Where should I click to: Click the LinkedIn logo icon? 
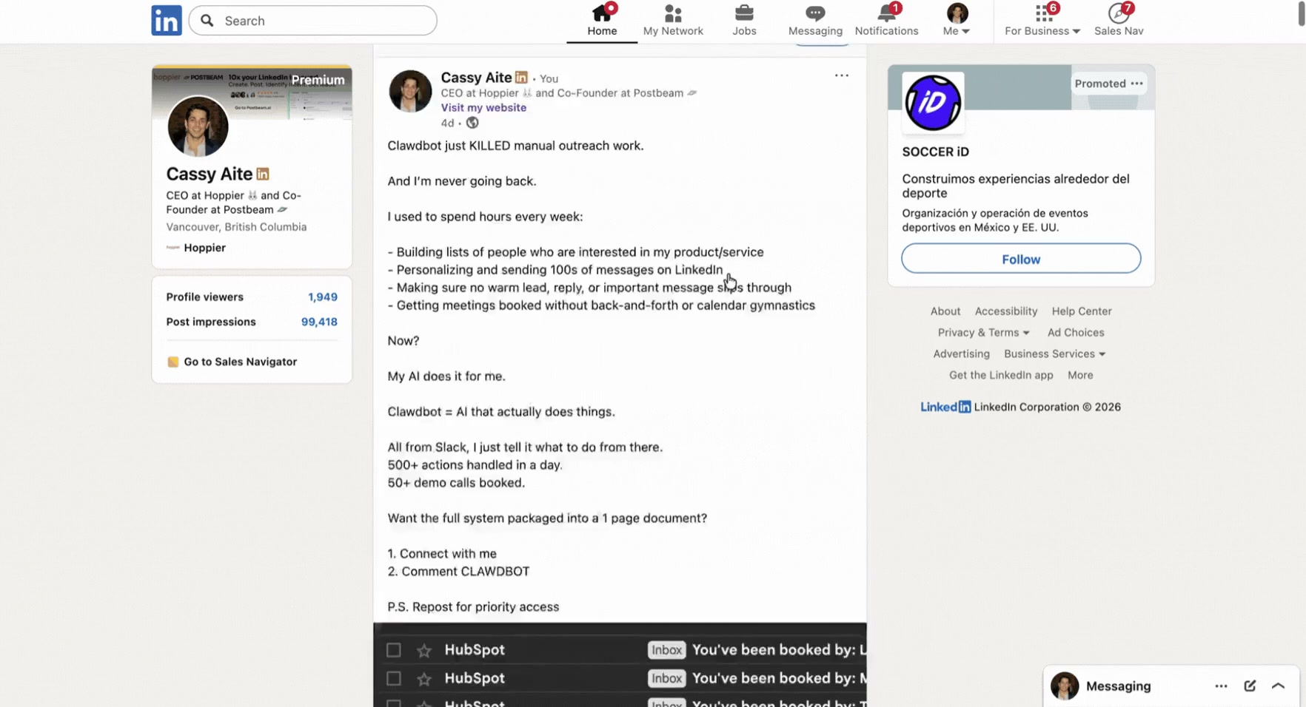(166, 21)
